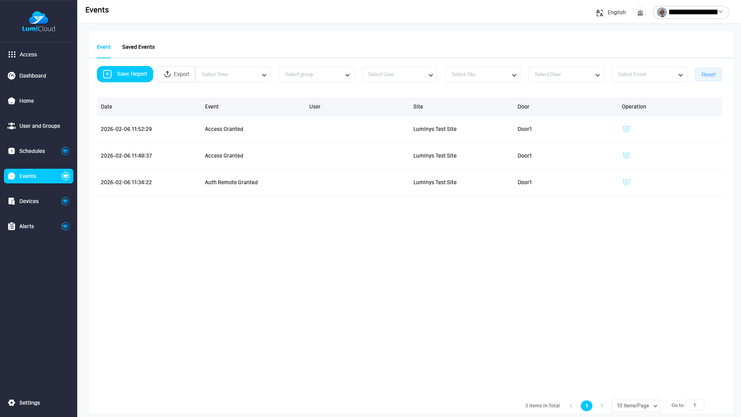Click the Reset filters button

708,75
